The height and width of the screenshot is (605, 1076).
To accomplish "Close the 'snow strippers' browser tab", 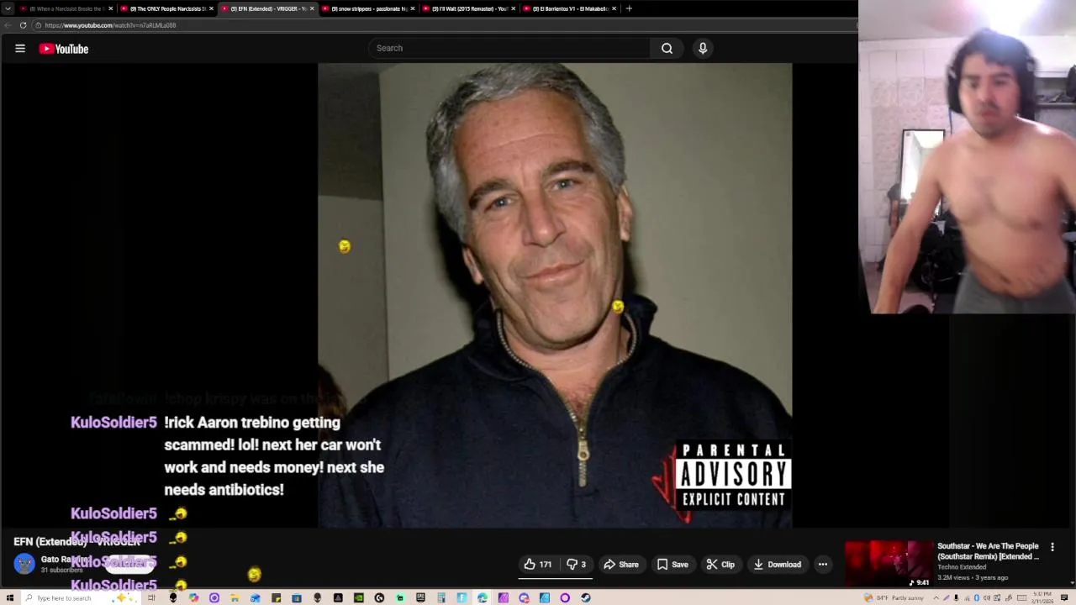I will coord(412,8).
